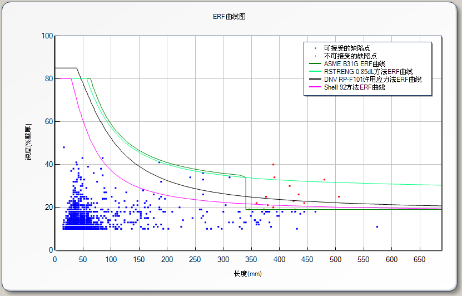Click black DNV RP-F101 legend line
462x296 pixels.
[x=314, y=80]
